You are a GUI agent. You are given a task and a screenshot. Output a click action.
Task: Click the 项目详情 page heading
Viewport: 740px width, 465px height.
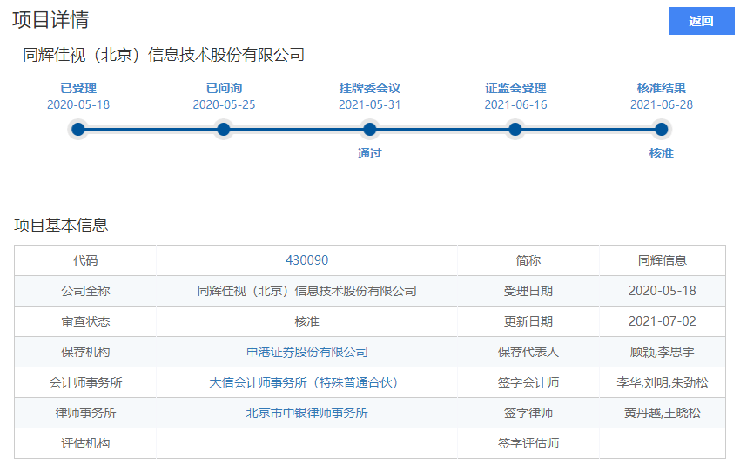pos(50,20)
